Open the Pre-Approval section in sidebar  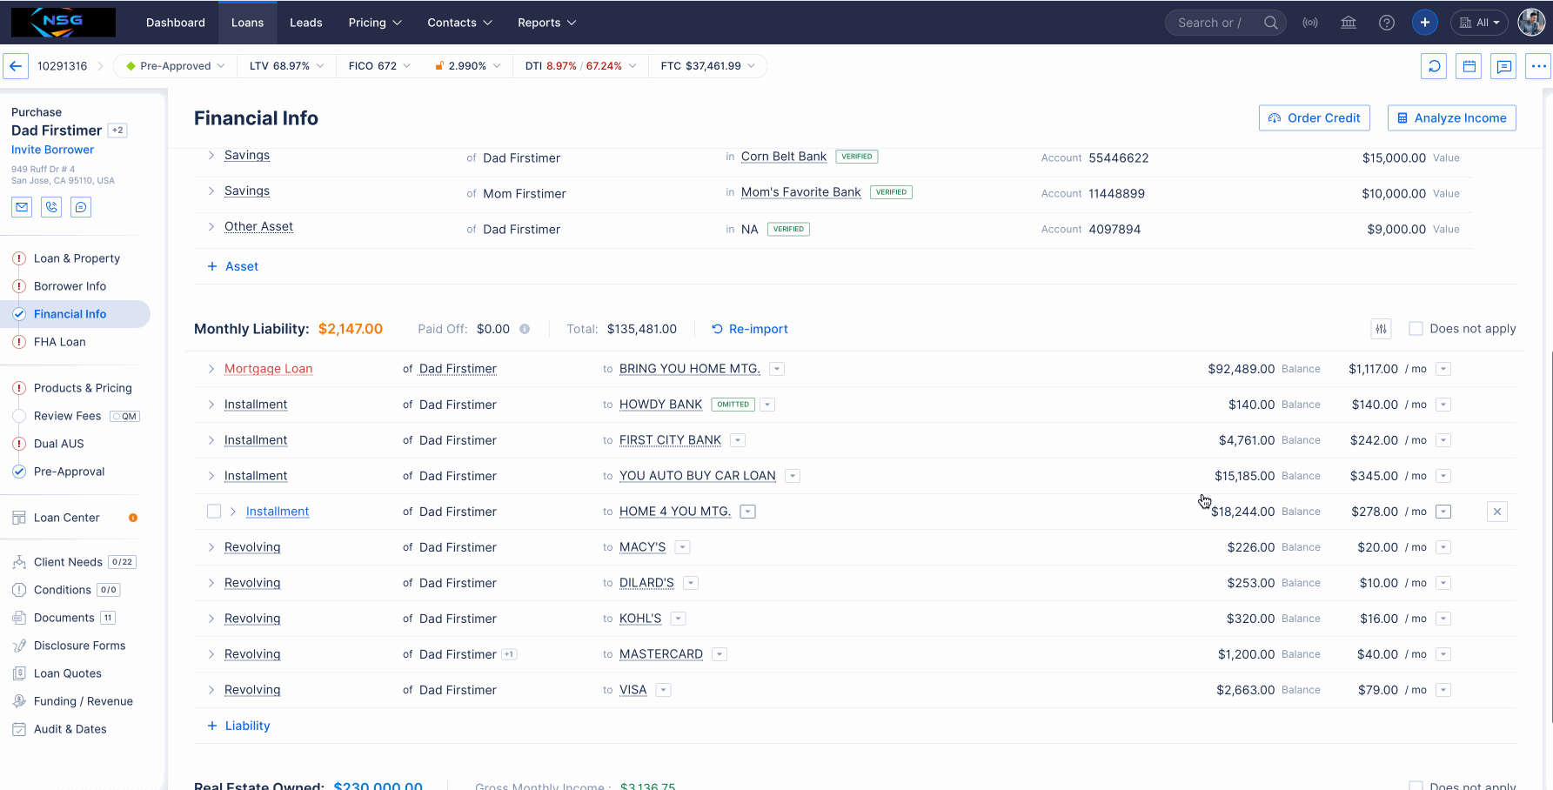coord(69,472)
